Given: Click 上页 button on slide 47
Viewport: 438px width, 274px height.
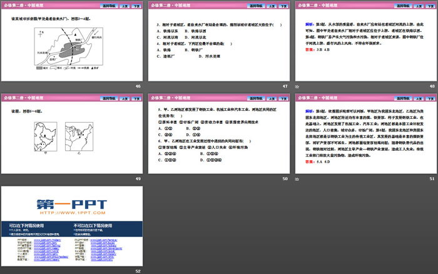Looking at the screenshot, I should (272, 6).
